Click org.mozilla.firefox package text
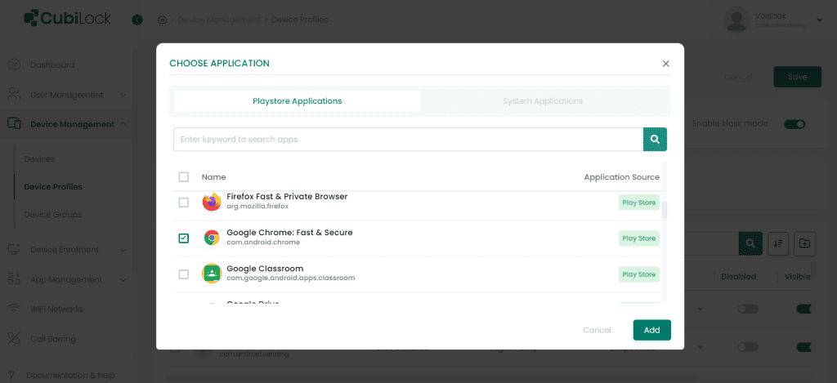The height and width of the screenshot is (383, 837). point(257,206)
